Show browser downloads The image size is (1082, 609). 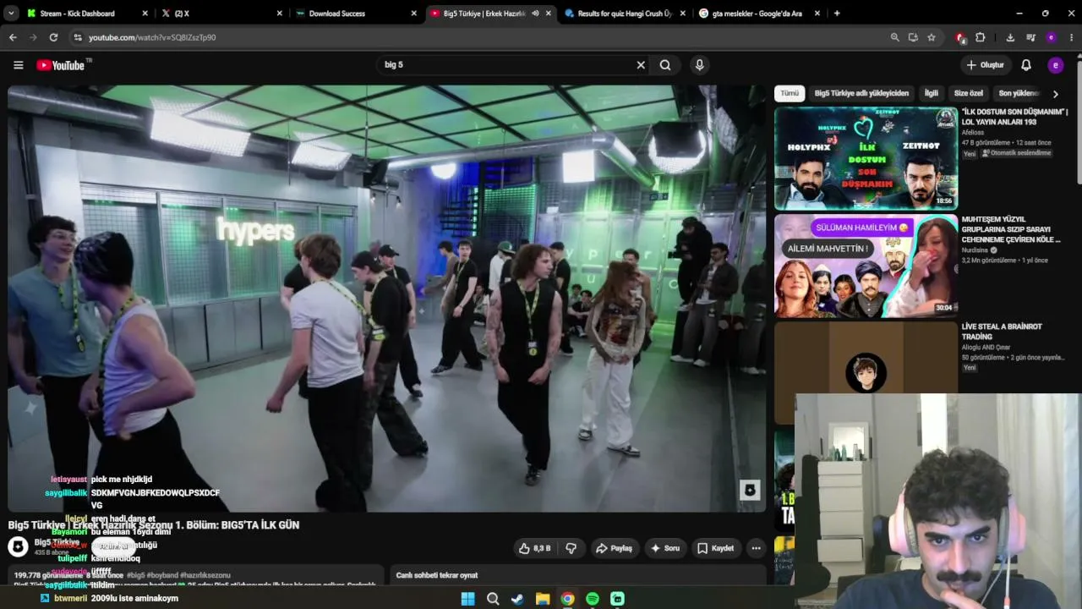tap(1010, 37)
